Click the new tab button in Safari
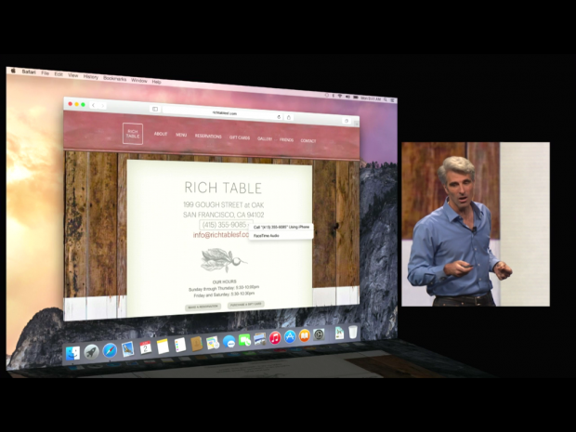The width and height of the screenshot is (576, 432). pos(356,124)
